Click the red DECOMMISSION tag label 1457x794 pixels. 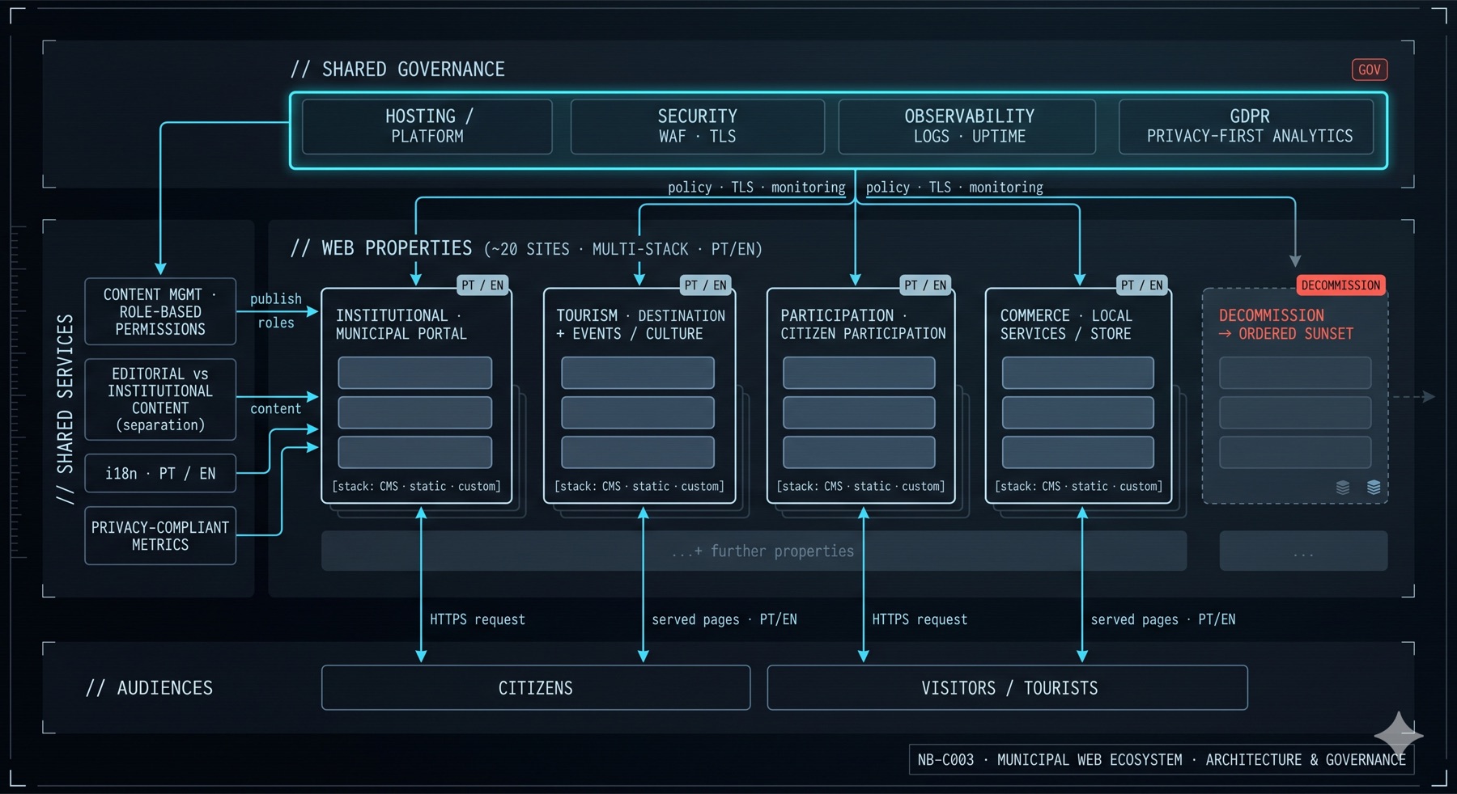pos(1340,285)
